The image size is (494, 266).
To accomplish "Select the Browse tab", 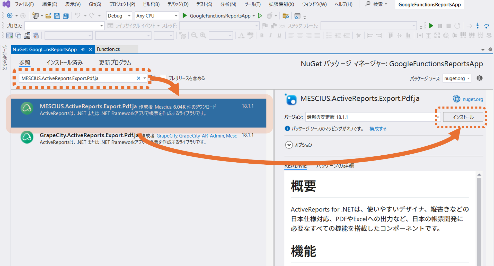I will tap(25, 63).
